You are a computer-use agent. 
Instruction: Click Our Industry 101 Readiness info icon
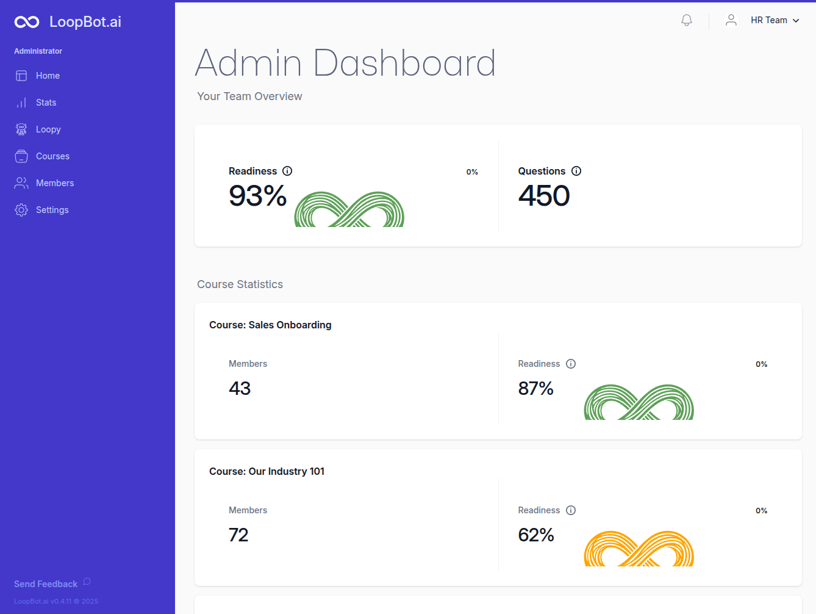tap(571, 510)
